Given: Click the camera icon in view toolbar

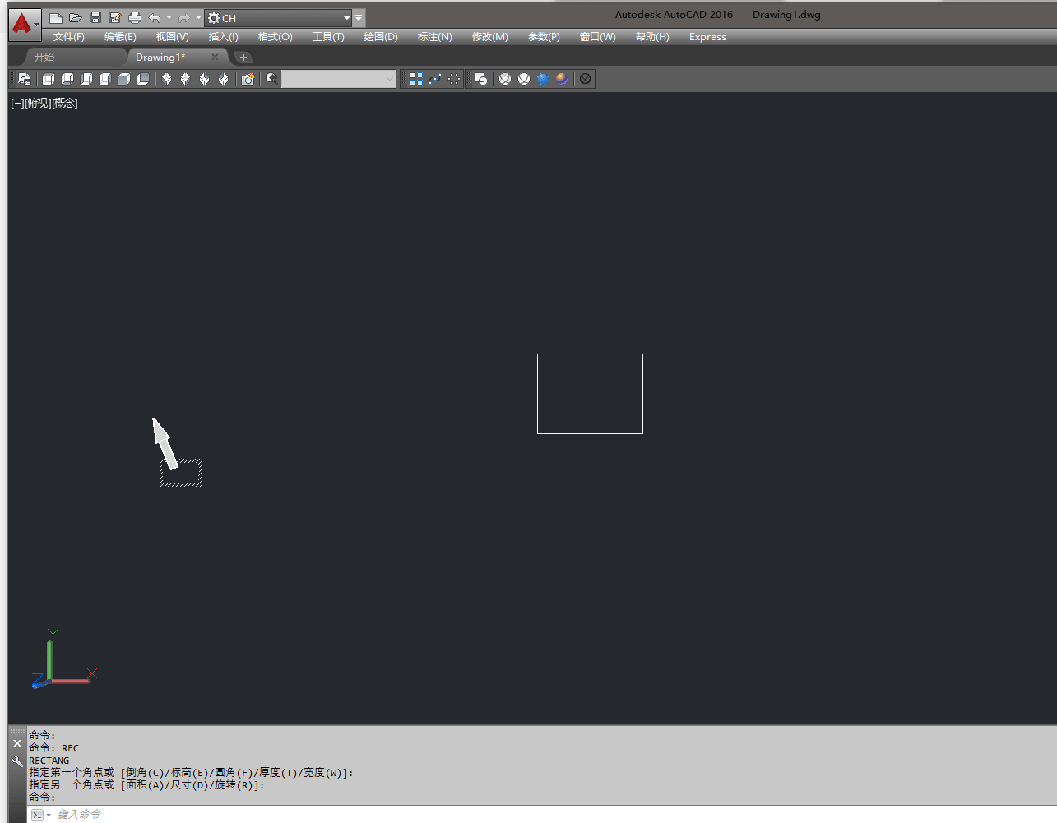Looking at the screenshot, I should tap(248, 79).
